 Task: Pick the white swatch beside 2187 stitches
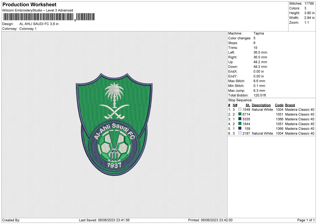point(240,133)
